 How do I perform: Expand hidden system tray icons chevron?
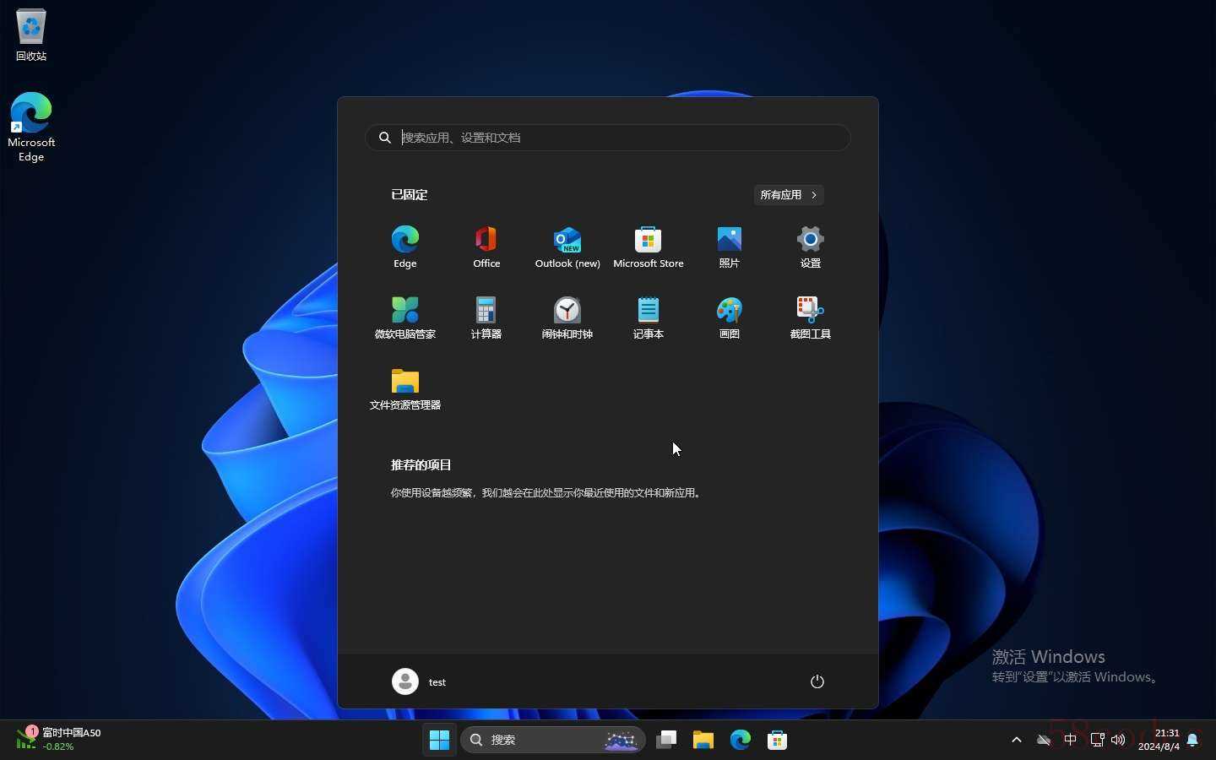point(1017,740)
